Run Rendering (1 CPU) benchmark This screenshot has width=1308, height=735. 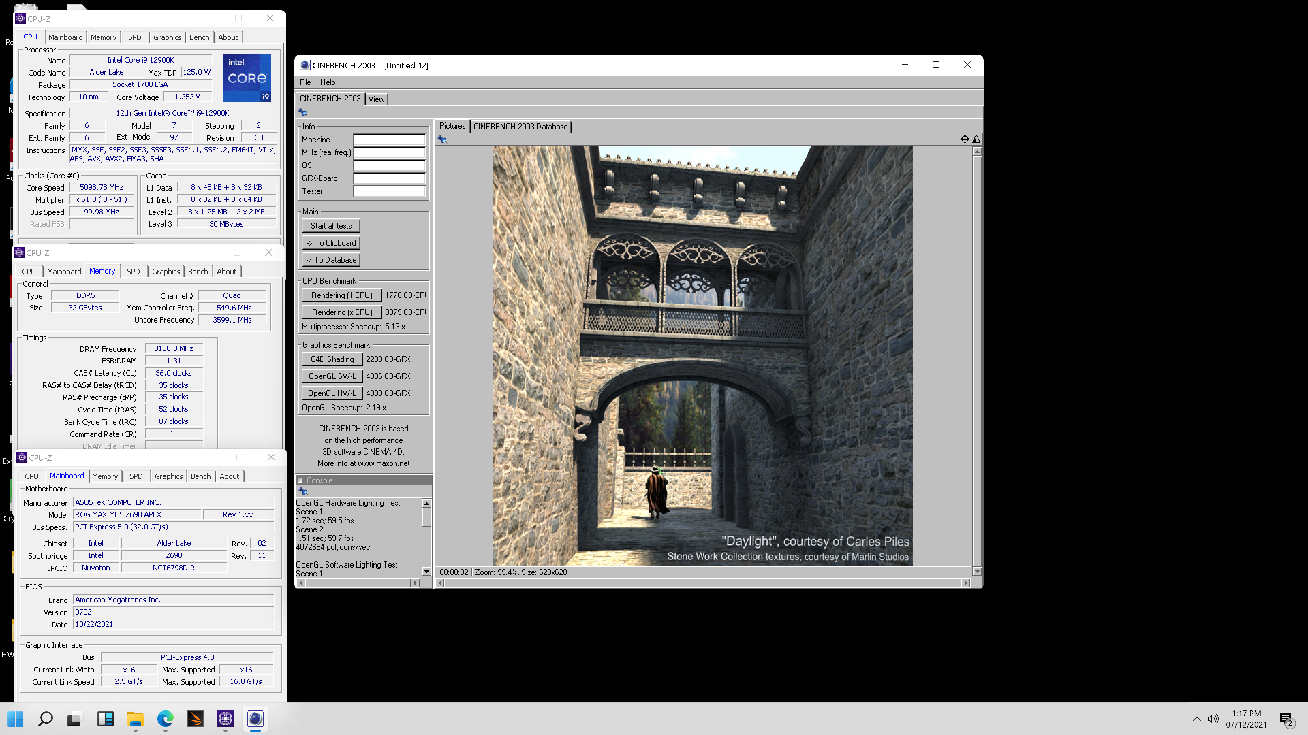click(342, 295)
